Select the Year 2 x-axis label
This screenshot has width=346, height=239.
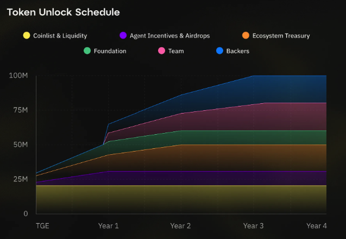(181, 225)
